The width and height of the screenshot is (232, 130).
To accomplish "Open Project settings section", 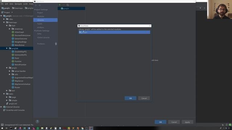I will pyautogui.click(x=40, y=13).
